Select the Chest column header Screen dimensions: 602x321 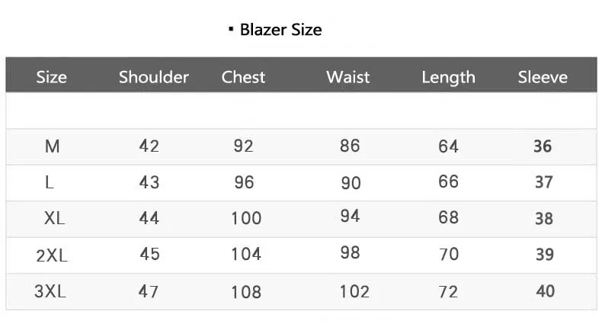click(243, 77)
